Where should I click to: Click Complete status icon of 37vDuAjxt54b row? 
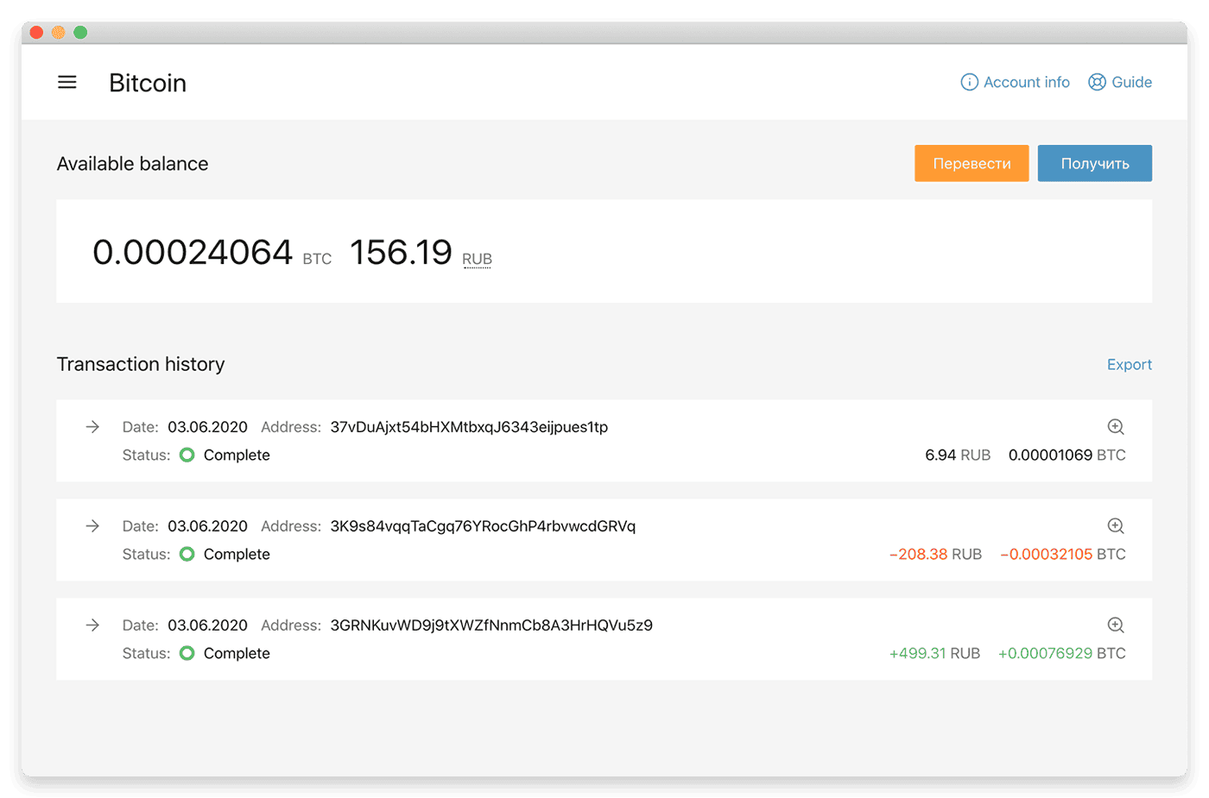click(x=187, y=455)
